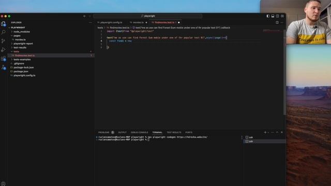Click the Go Back arrow in title bar

pos(85,16)
